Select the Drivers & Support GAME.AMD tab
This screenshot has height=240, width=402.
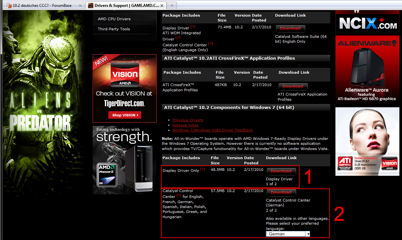point(126,6)
